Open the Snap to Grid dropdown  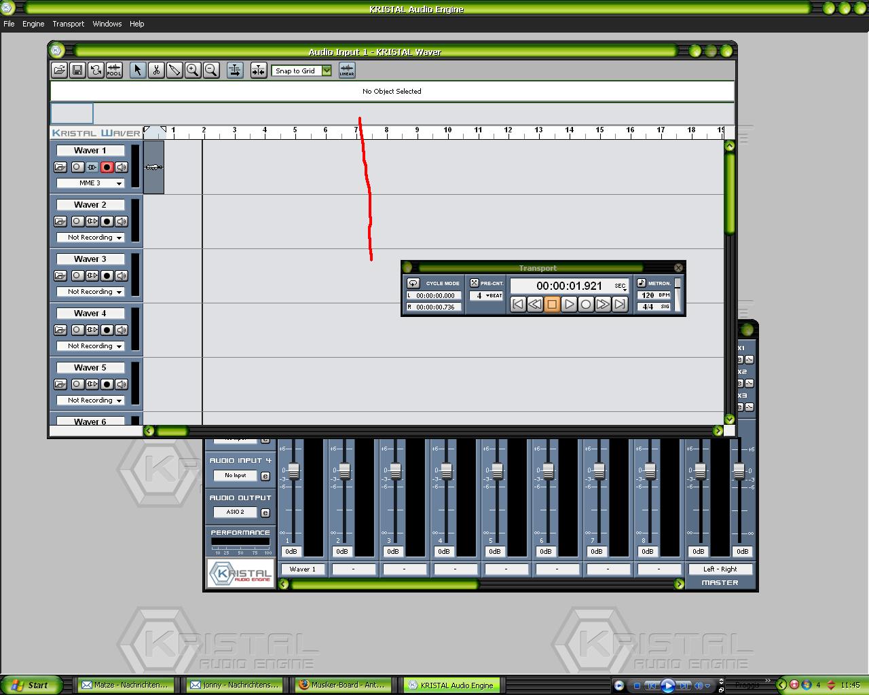pos(301,71)
